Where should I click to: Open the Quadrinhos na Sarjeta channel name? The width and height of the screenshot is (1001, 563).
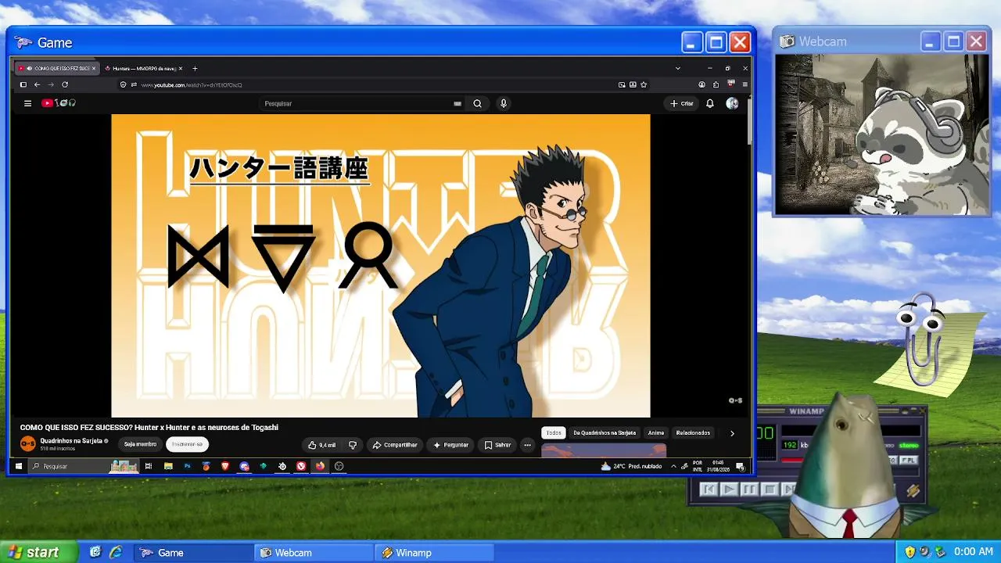click(x=71, y=441)
